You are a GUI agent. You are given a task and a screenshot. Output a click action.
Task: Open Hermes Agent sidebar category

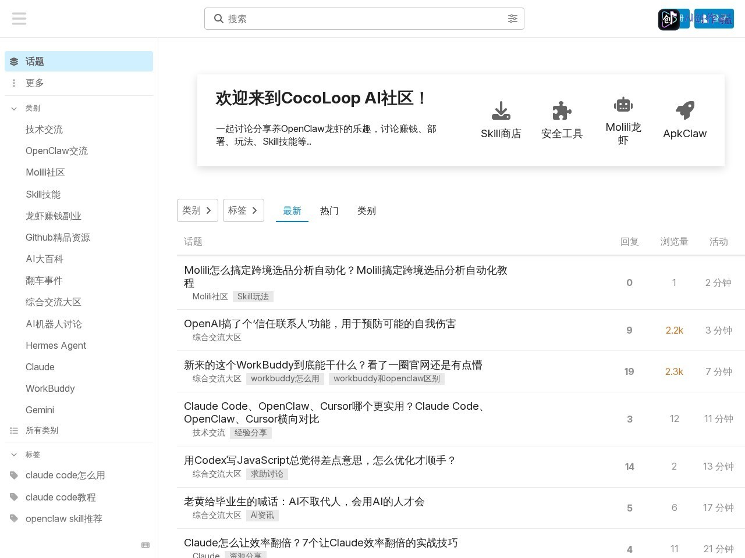click(x=56, y=345)
